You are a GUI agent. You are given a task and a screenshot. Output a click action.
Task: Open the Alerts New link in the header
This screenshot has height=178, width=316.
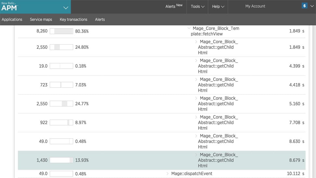click(174, 6)
